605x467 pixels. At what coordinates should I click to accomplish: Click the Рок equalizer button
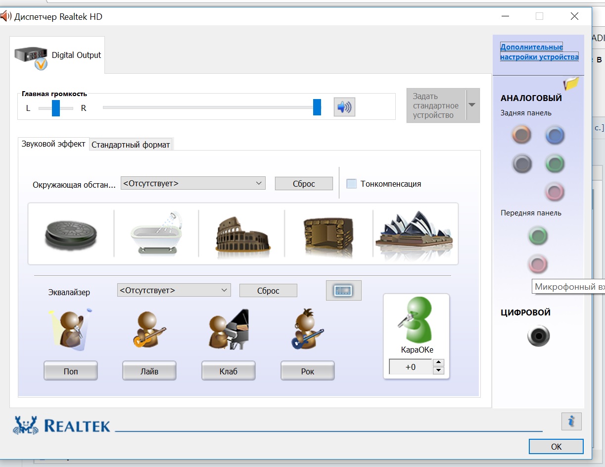[307, 371]
